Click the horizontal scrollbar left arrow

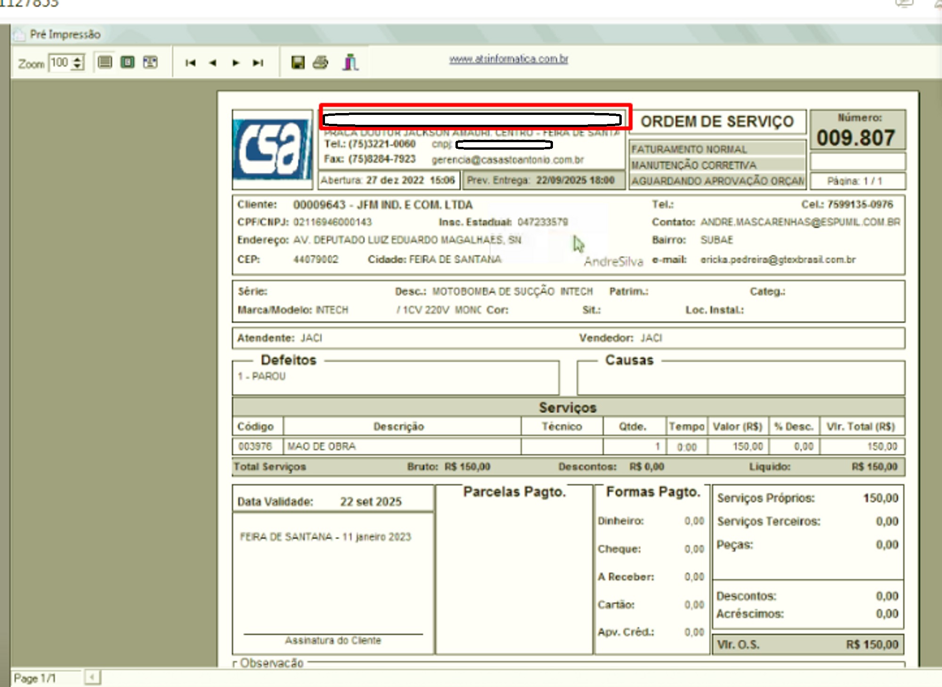point(92,678)
